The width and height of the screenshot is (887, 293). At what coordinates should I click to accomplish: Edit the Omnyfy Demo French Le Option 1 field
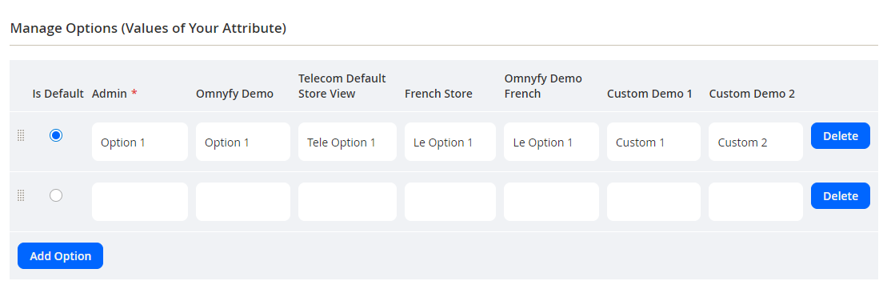point(552,142)
